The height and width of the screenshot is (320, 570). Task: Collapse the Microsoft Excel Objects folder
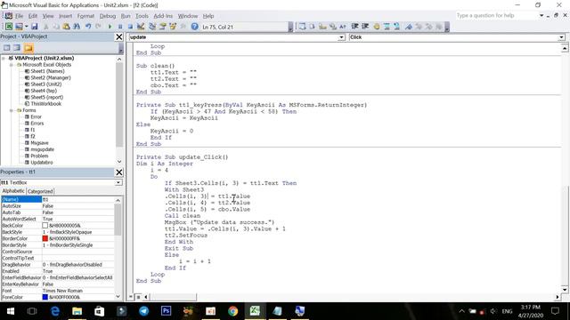tap(12, 65)
